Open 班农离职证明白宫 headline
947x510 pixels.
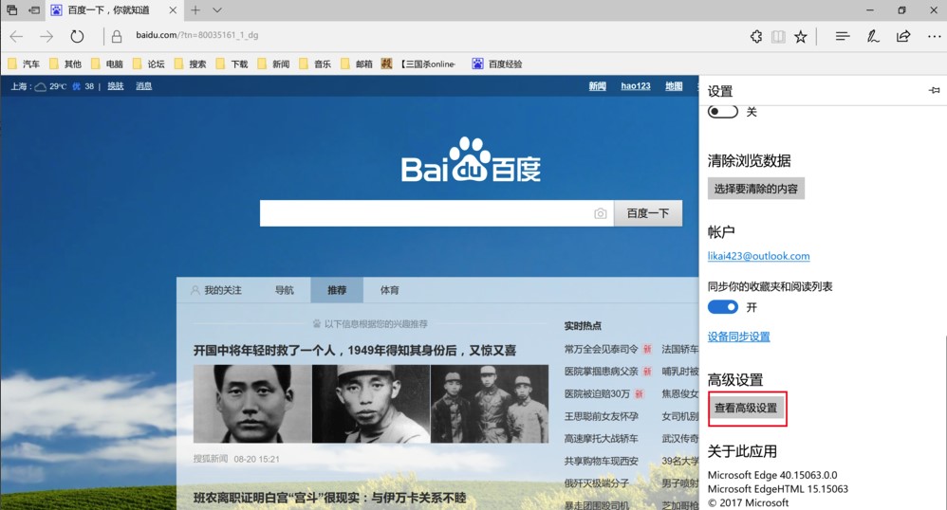[x=330, y=498]
